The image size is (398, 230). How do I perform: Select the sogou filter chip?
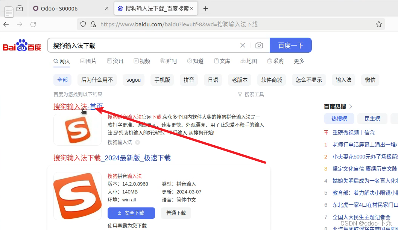tap(134, 80)
